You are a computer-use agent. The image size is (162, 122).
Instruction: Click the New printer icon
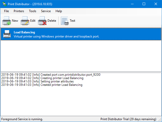click(x=6, y=21)
